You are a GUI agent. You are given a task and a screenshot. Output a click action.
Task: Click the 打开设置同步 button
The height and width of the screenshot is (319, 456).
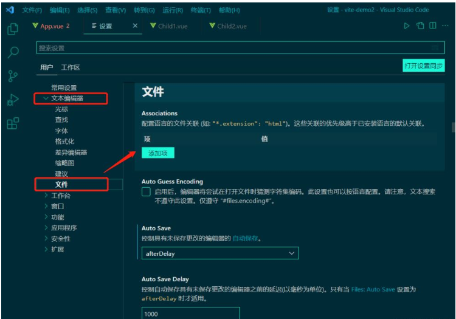click(x=423, y=66)
